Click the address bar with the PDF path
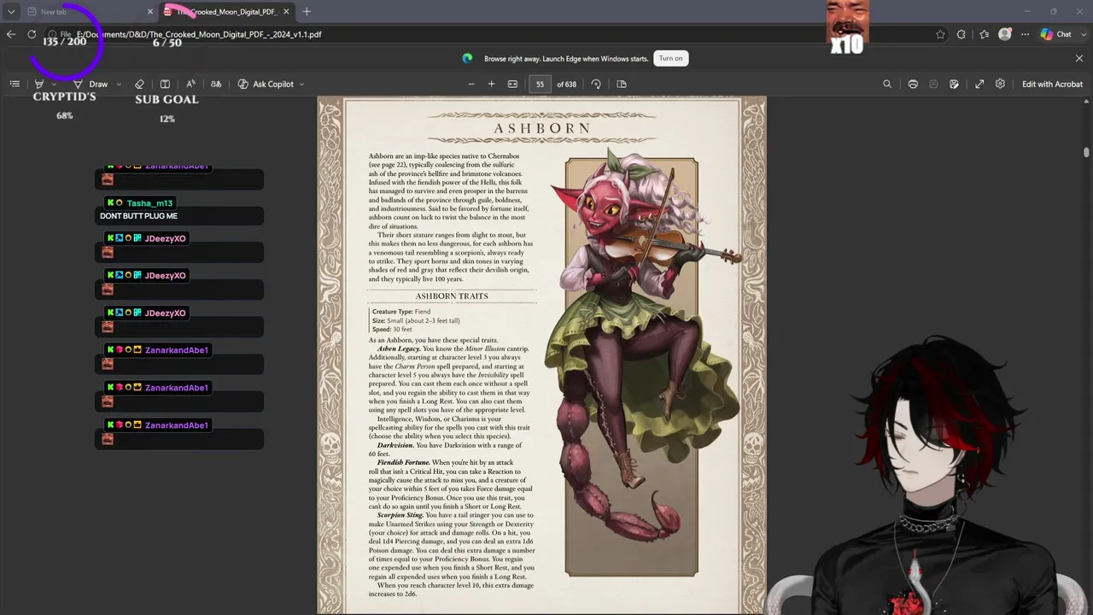The width and height of the screenshot is (1093, 615). (x=495, y=34)
